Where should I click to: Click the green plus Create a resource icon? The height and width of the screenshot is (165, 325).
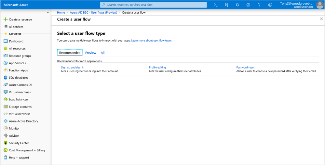(6, 19)
